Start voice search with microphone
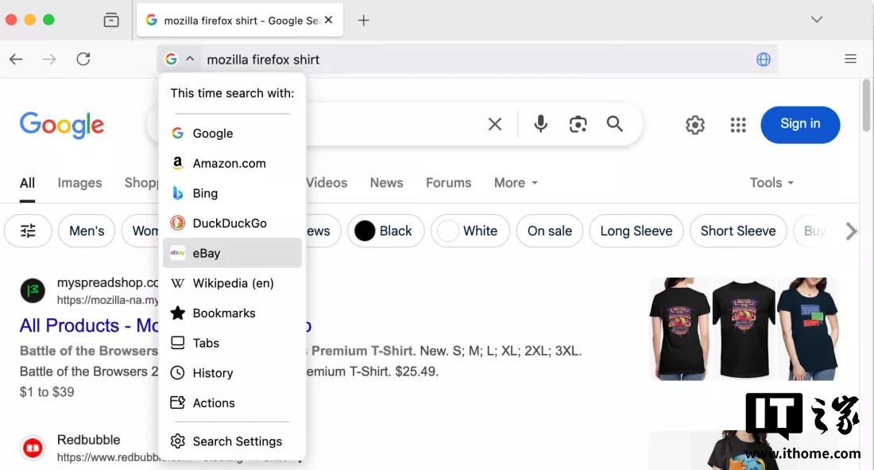 [x=540, y=124]
